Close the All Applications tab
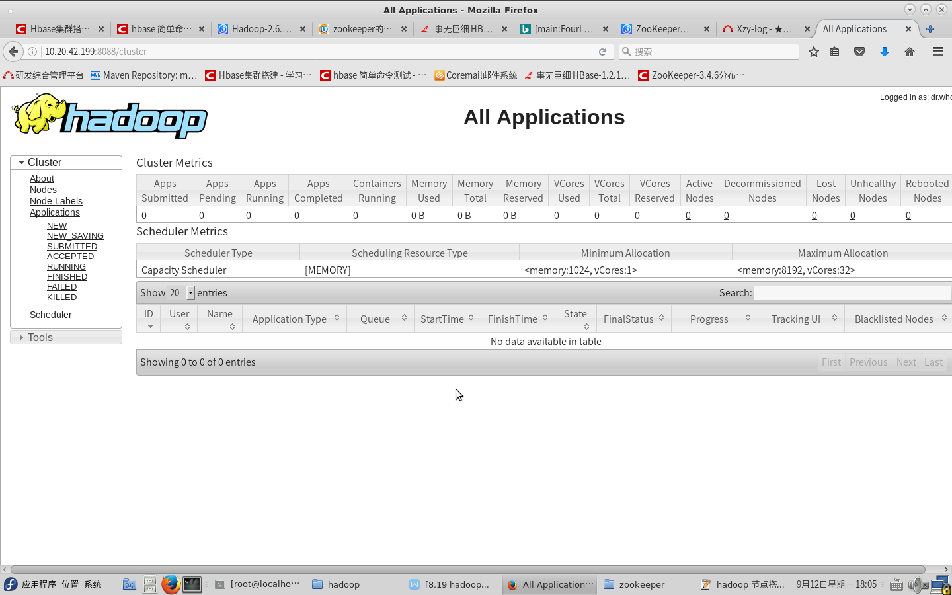The height and width of the screenshot is (595, 952). (908, 29)
